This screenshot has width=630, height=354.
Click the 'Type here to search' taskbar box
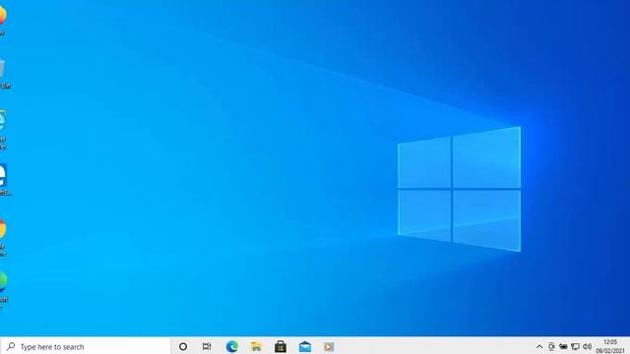pyautogui.click(x=86, y=346)
